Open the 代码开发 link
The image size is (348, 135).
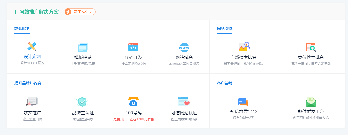coord(133,57)
